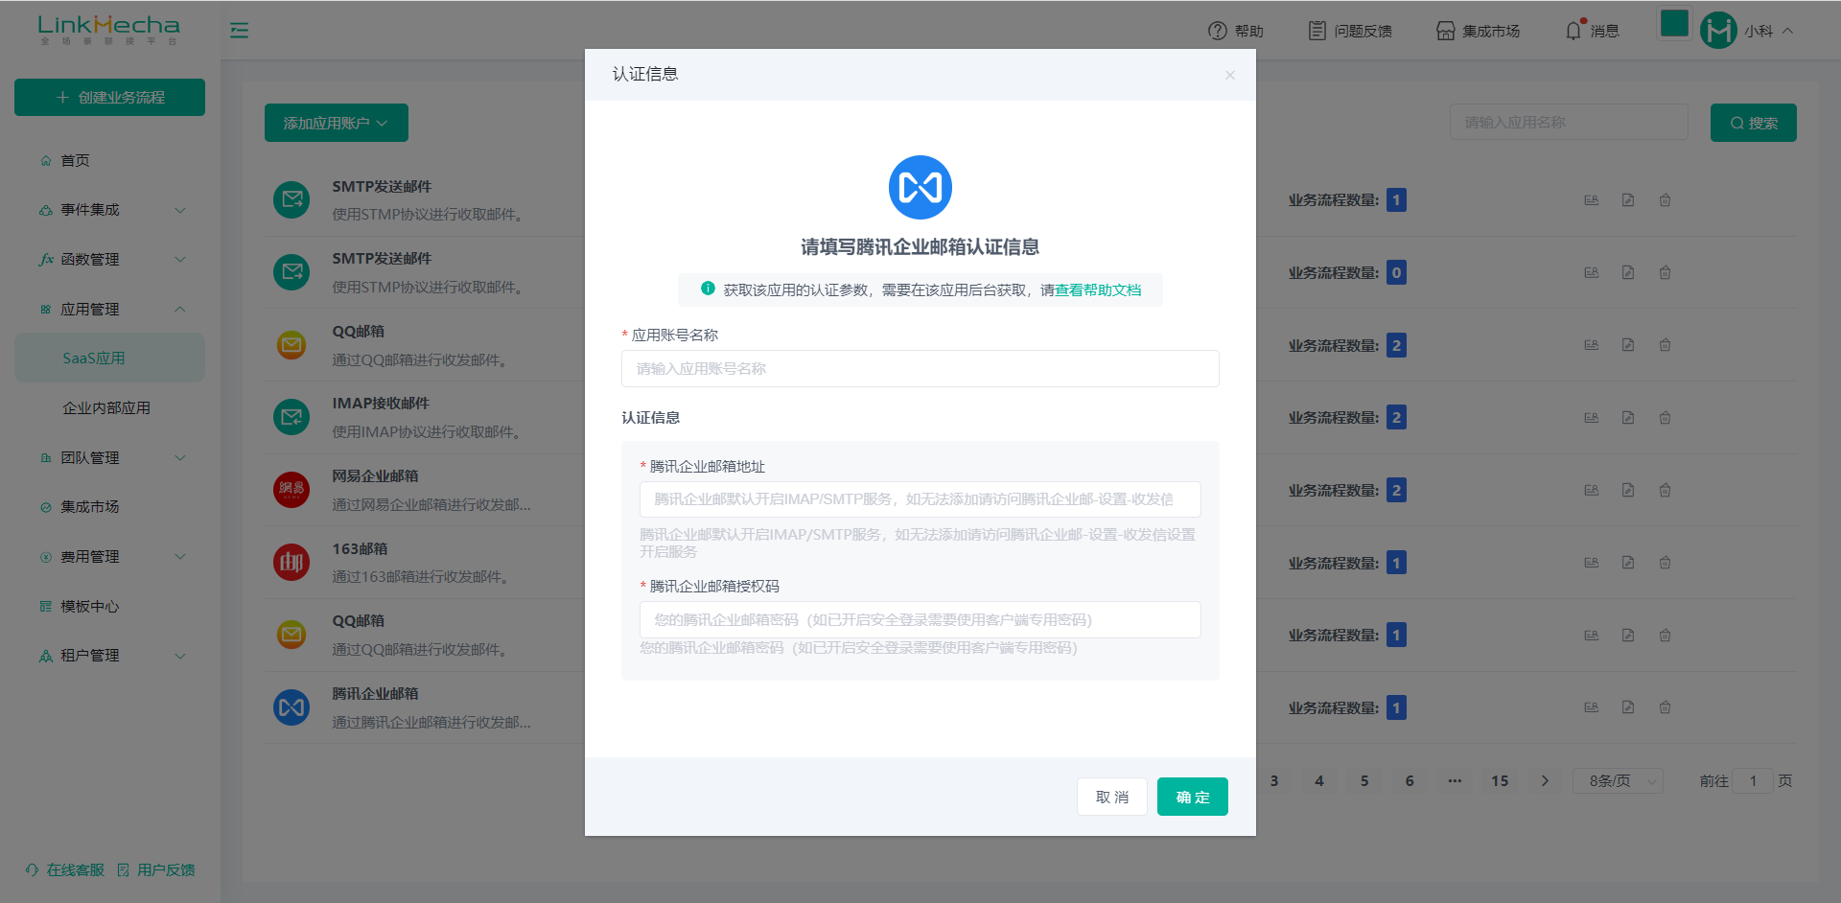Open user feedback at sidebar bottom
Image resolution: width=1841 pixels, height=903 pixels.
pyautogui.click(x=156, y=869)
